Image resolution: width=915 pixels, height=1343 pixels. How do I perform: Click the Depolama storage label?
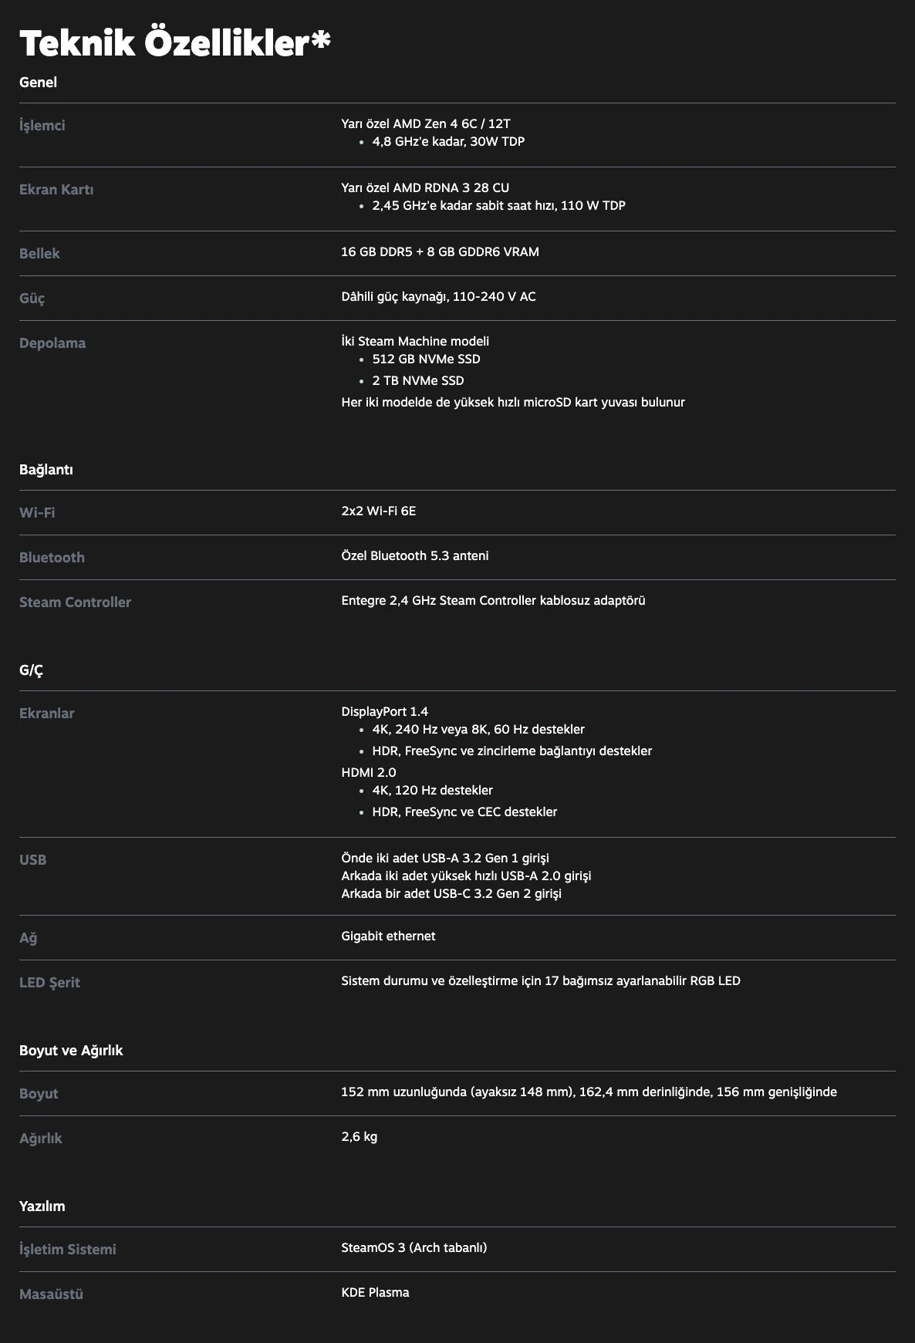[x=52, y=343]
